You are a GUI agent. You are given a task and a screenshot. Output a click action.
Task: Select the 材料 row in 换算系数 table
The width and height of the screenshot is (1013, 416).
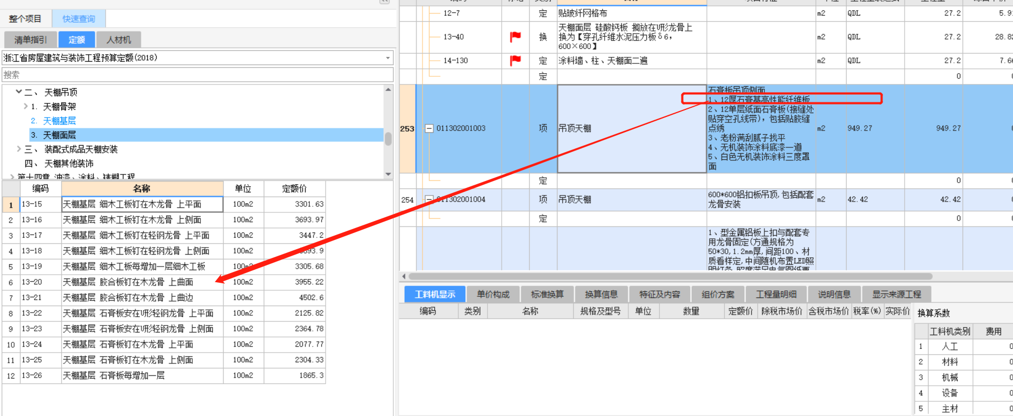tap(964, 362)
